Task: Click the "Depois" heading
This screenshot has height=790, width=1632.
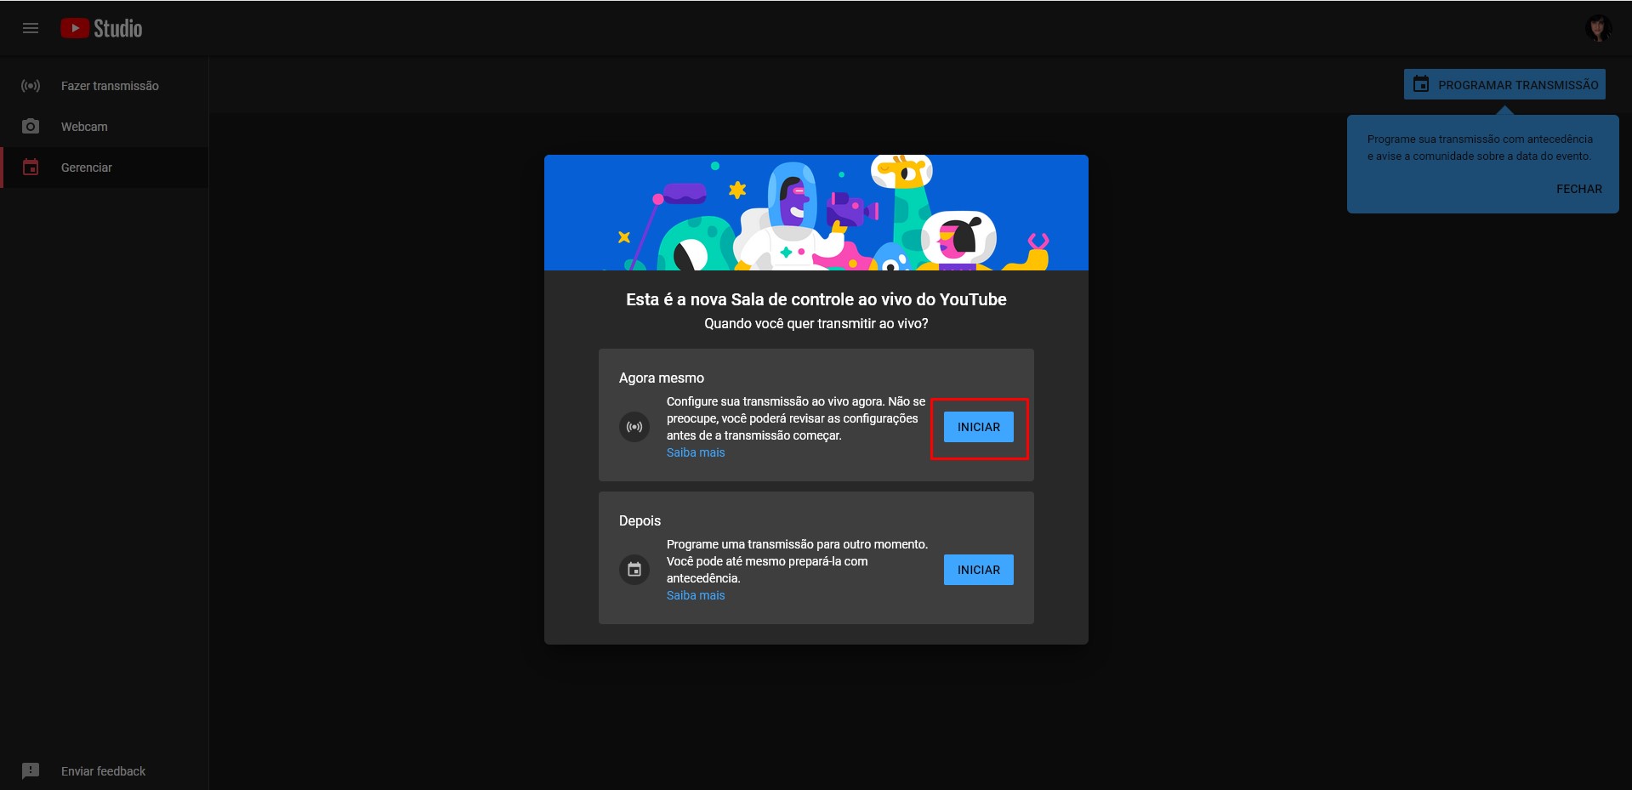Action: pyautogui.click(x=640, y=520)
